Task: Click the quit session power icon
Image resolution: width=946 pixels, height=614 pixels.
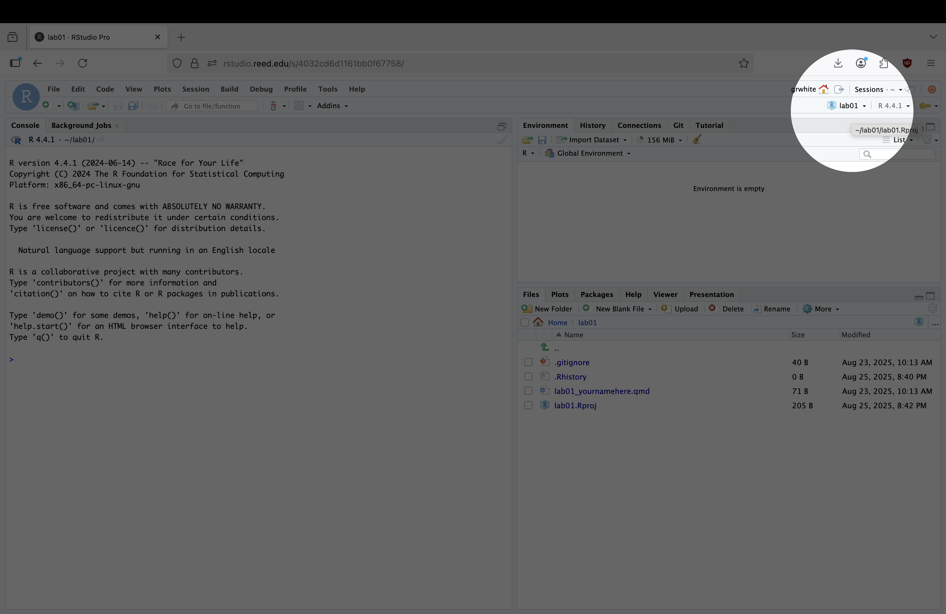Action: (931, 89)
